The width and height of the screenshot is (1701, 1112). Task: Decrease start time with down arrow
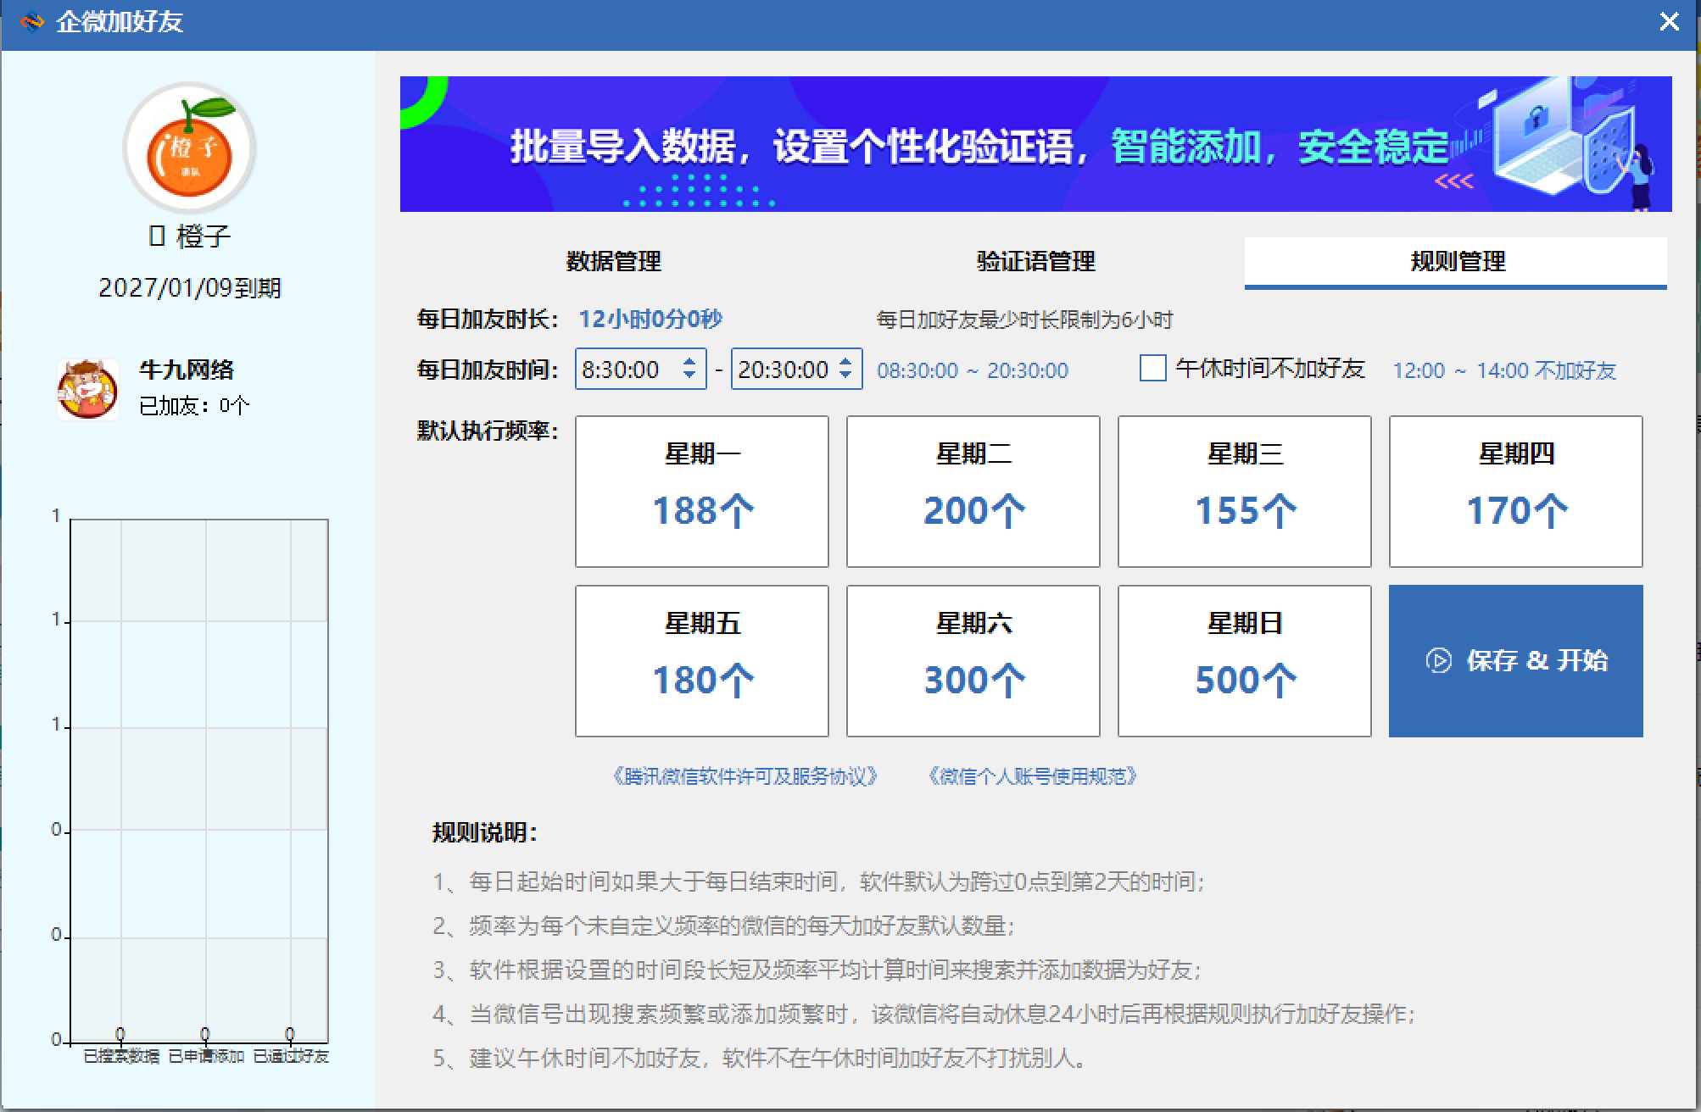pyautogui.click(x=689, y=375)
